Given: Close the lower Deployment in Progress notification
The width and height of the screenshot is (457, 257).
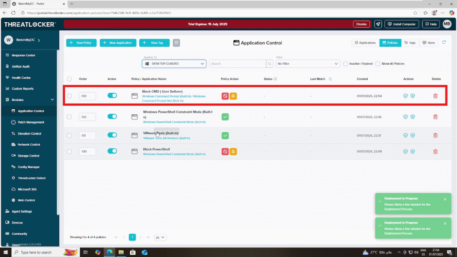Looking at the screenshot, I should (445, 224).
